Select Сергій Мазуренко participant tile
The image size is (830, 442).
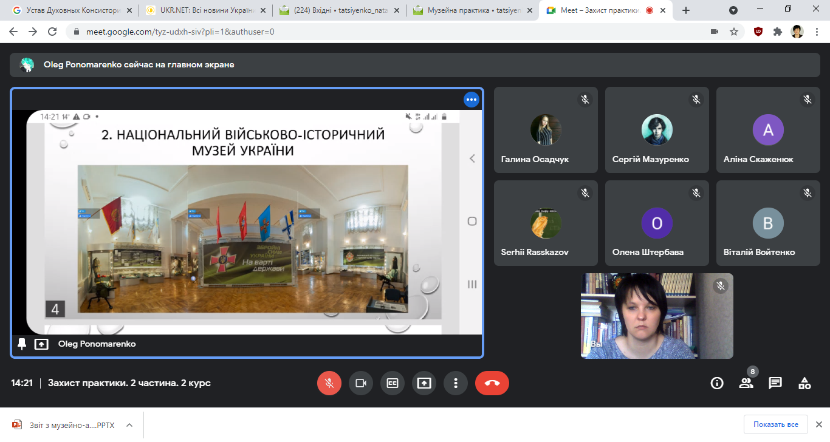[x=657, y=130]
